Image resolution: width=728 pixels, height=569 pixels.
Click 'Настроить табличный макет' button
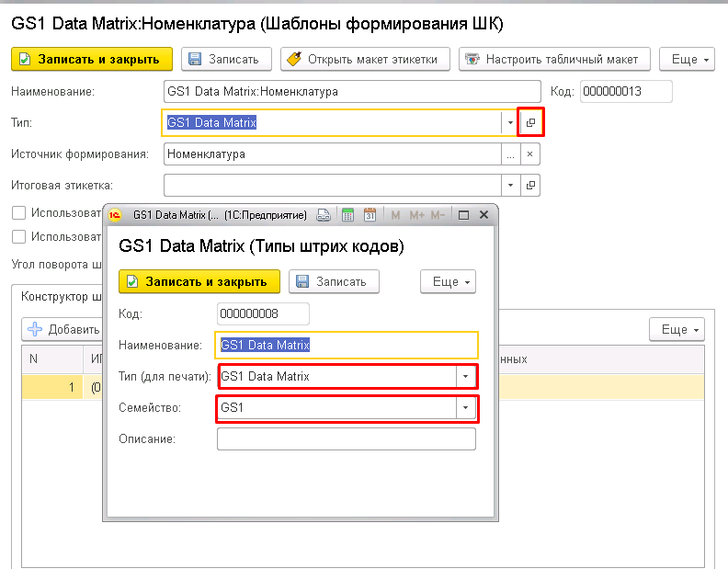point(554,59)
